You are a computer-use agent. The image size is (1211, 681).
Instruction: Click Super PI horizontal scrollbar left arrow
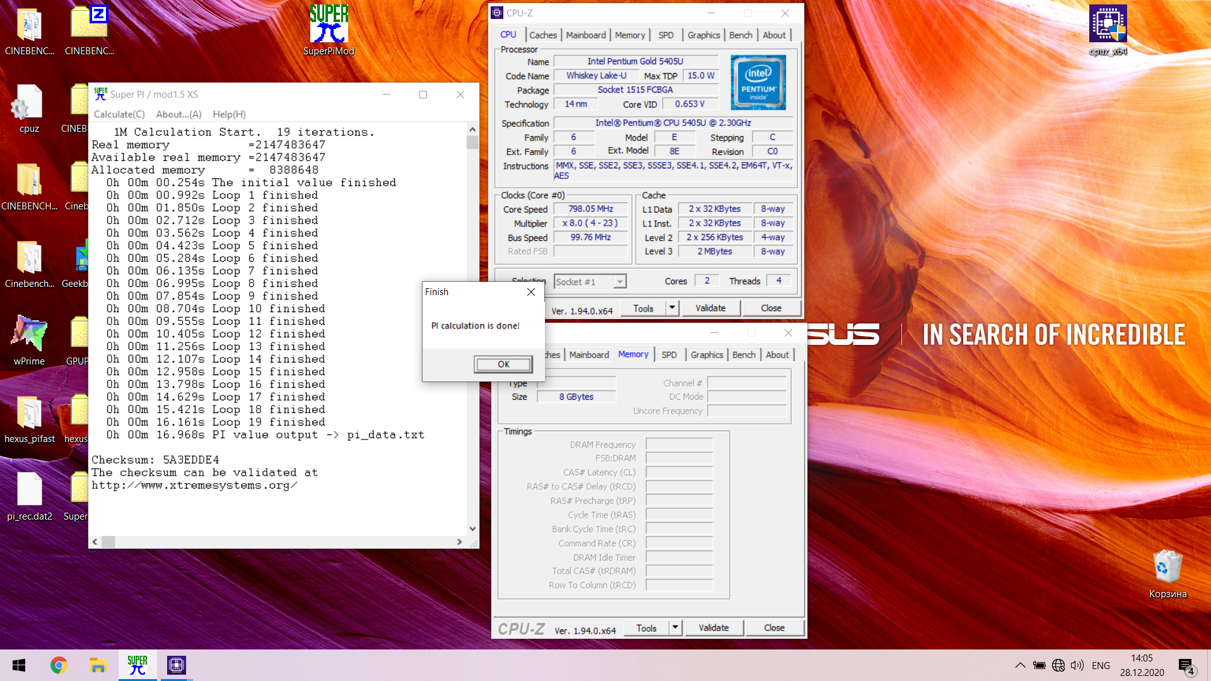(95, 542)
